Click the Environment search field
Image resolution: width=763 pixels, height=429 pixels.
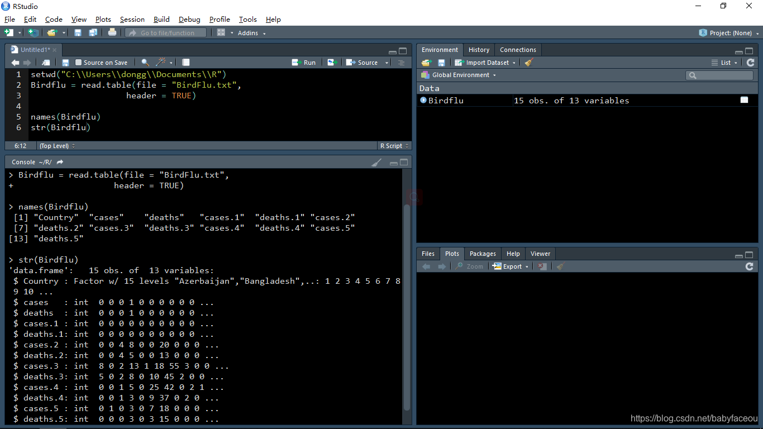click(719, 75)
